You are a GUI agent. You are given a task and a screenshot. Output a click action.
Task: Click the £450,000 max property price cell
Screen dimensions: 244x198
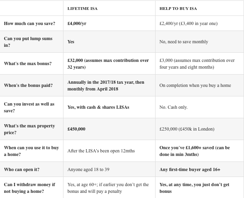point(76,129)
